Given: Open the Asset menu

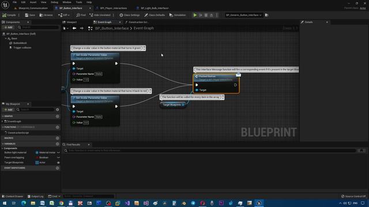Looking at the screenshot, I should [x=33, y=2].
